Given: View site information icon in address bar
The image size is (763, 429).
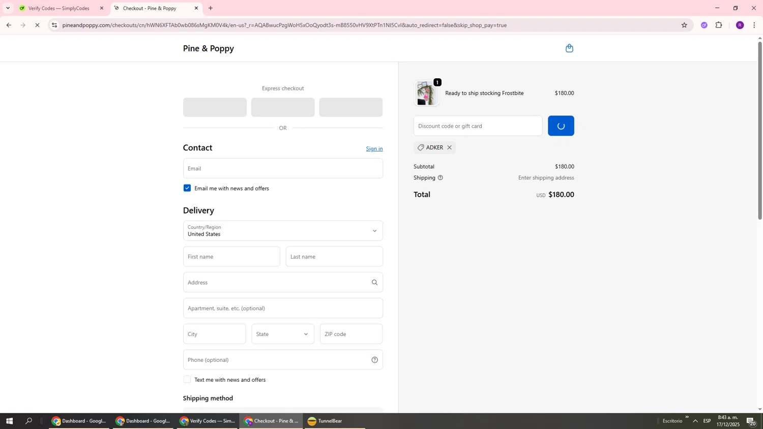Looking at the screenshot, I should [x=54, y=25].
